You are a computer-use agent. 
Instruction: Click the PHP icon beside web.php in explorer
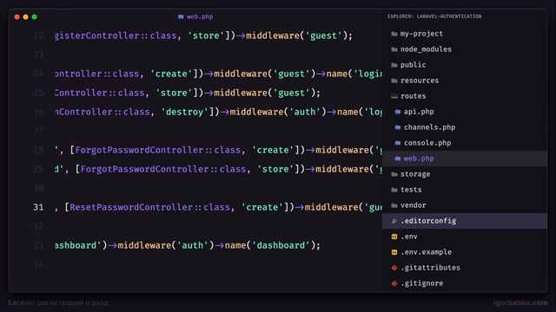398,159
